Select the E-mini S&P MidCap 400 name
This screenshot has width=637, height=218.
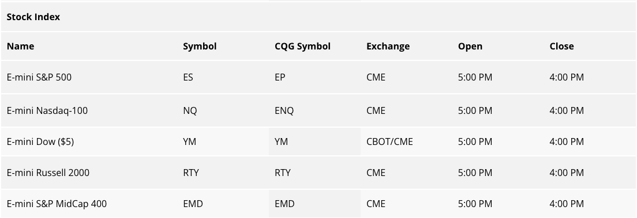point(57,204)
